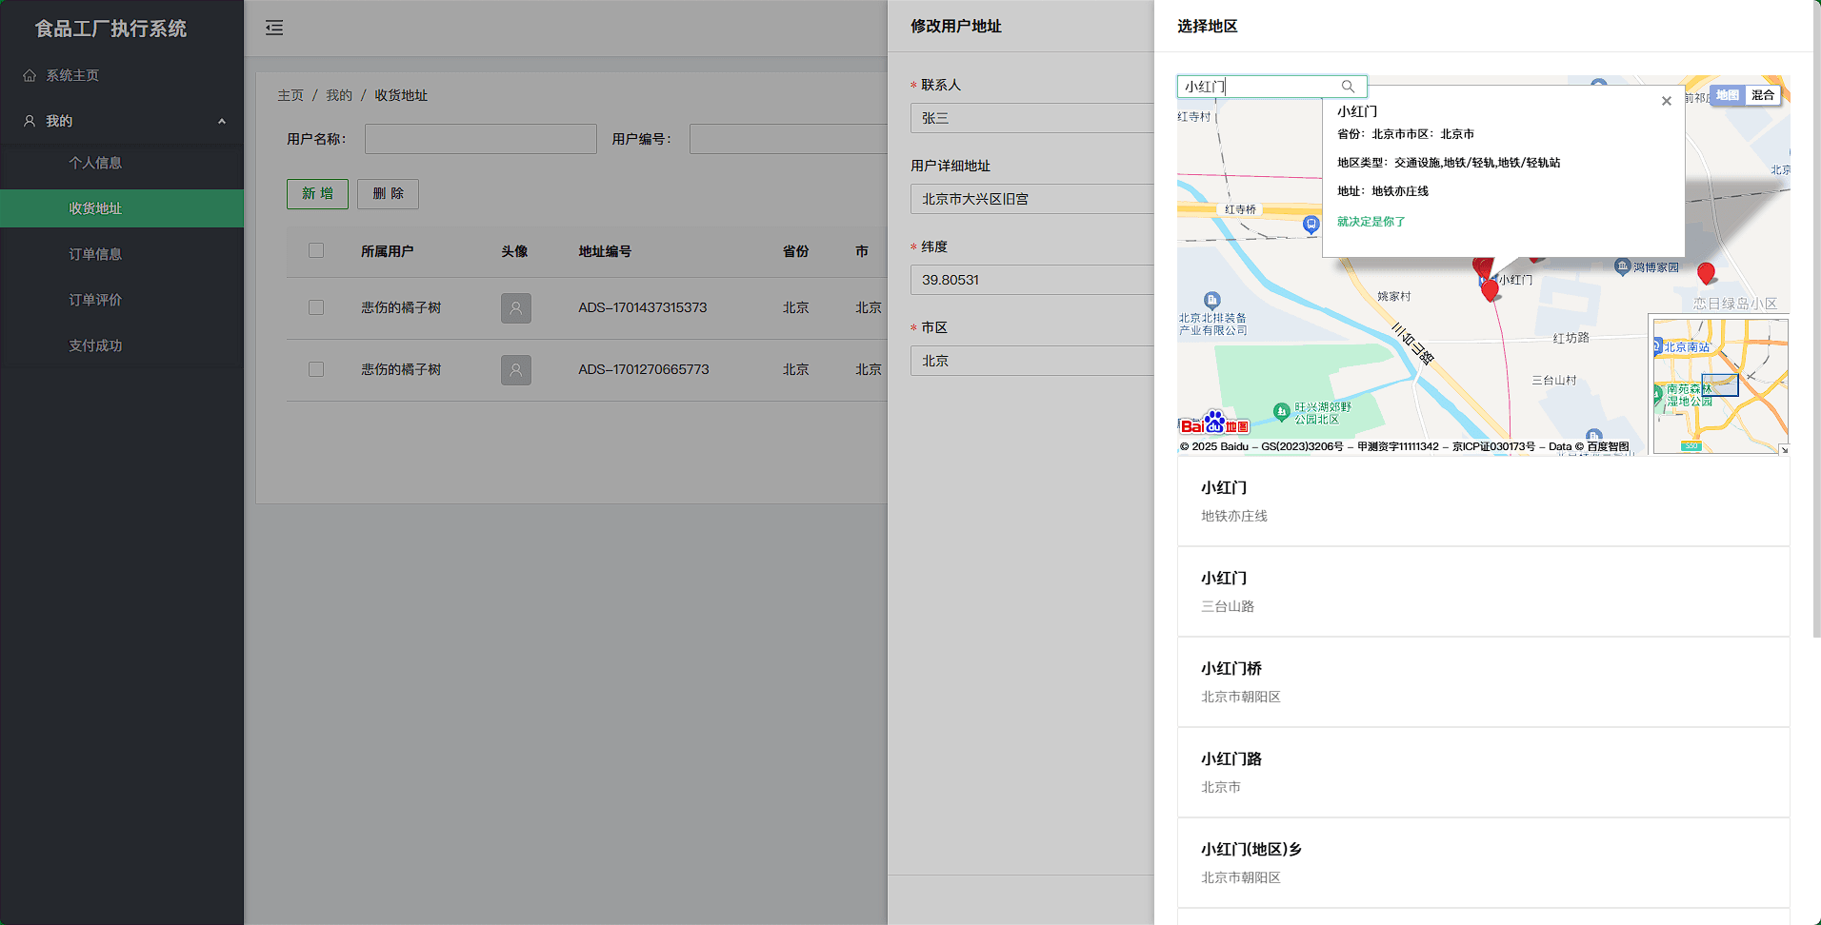
Task: Check the row ADS-1701270665773 checkbox
Action: (316, 369)
